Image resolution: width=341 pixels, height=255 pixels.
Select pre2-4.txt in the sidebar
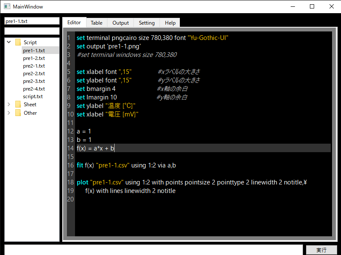point(33,89)
